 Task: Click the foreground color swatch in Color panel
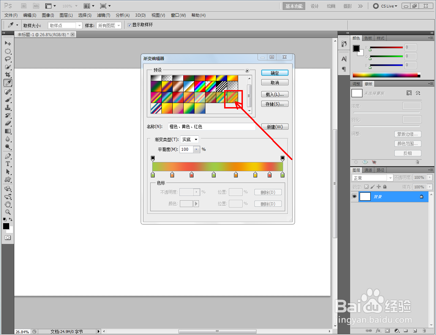coord(356,48)
